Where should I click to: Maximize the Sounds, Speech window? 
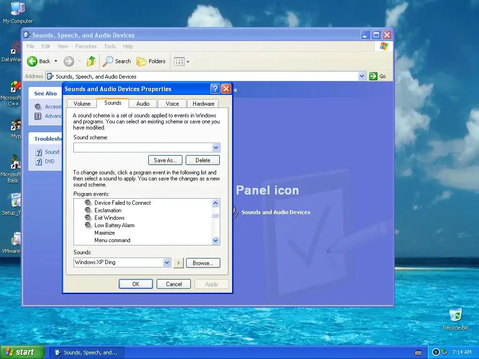[376, 35]
